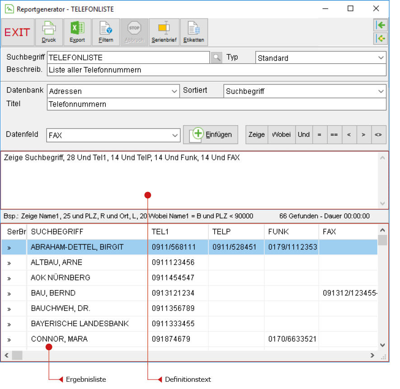
Task: Insert the Wobei keyword
Action: click(282, 135)
